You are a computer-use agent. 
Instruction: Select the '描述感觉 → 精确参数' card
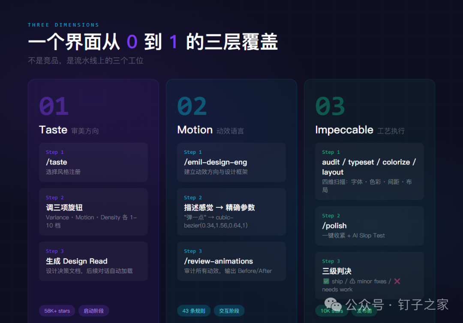click(231, 212)
